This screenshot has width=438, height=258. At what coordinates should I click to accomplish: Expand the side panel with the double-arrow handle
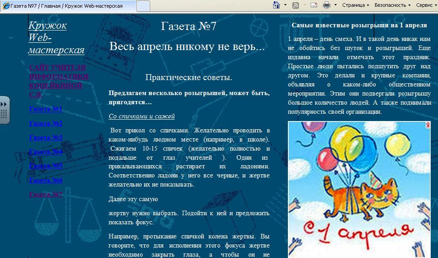4,110
